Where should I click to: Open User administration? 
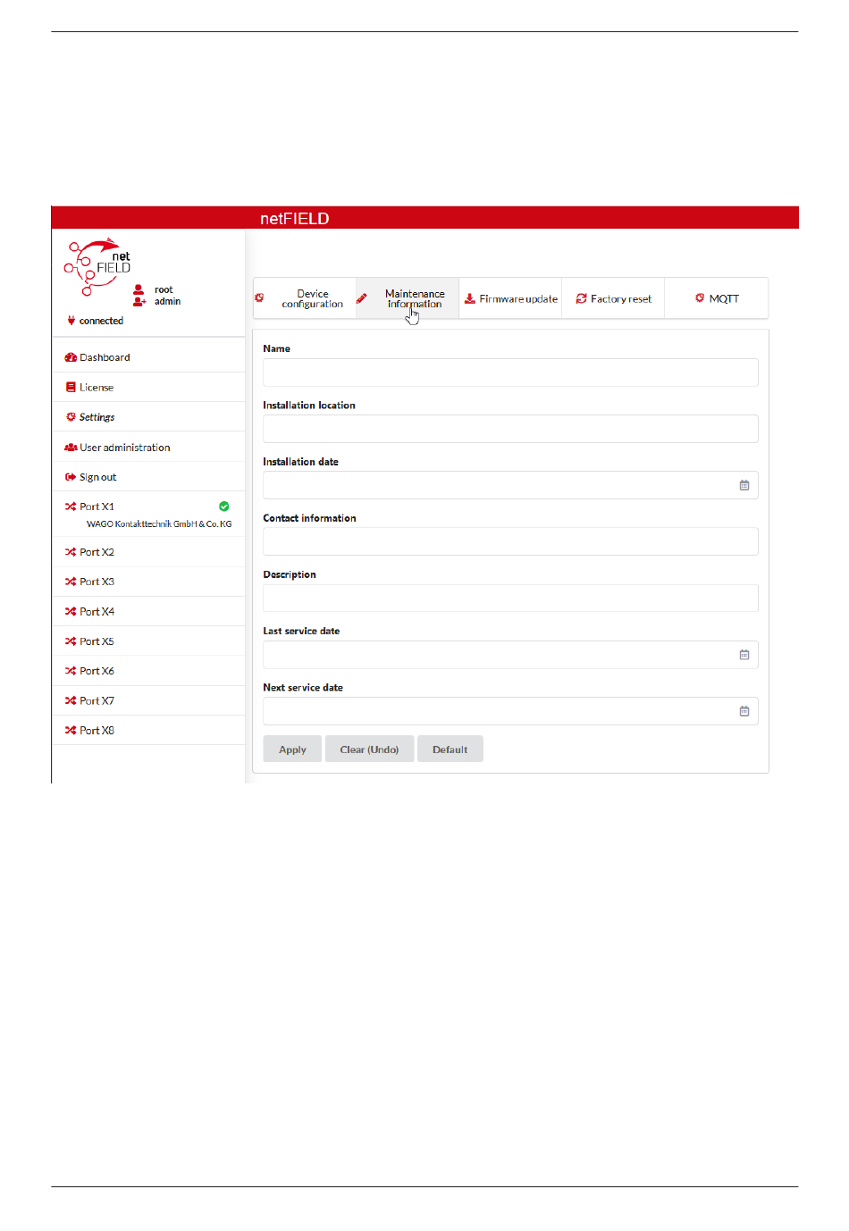click(x=148, y=447)
